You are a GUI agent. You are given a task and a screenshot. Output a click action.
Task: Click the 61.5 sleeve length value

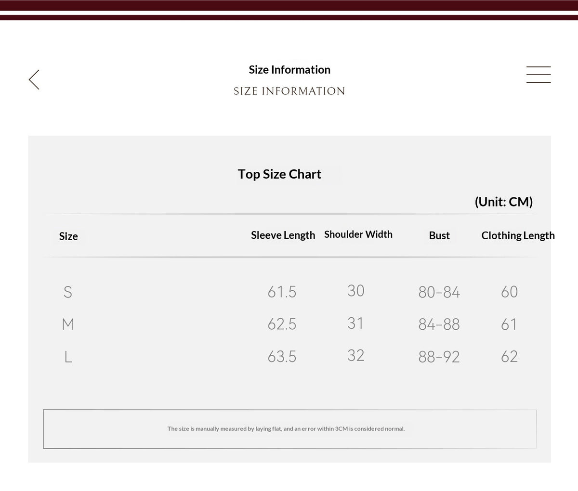pyautogui.click(x=282, y=292)
